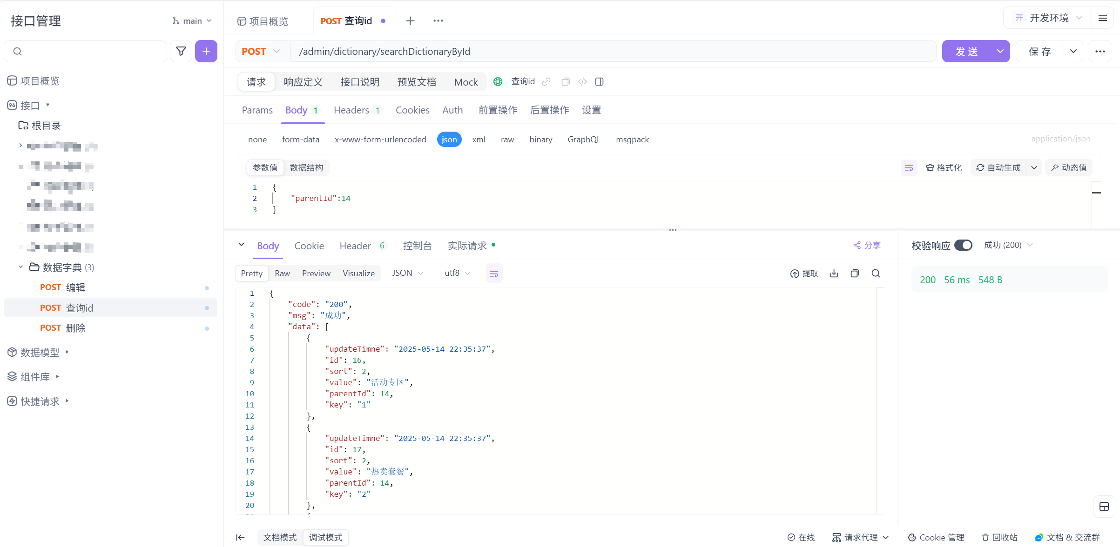Open the hamburger menu at top right
The width and height of the screenshot is (1120, 547).
click(1102, 18)
